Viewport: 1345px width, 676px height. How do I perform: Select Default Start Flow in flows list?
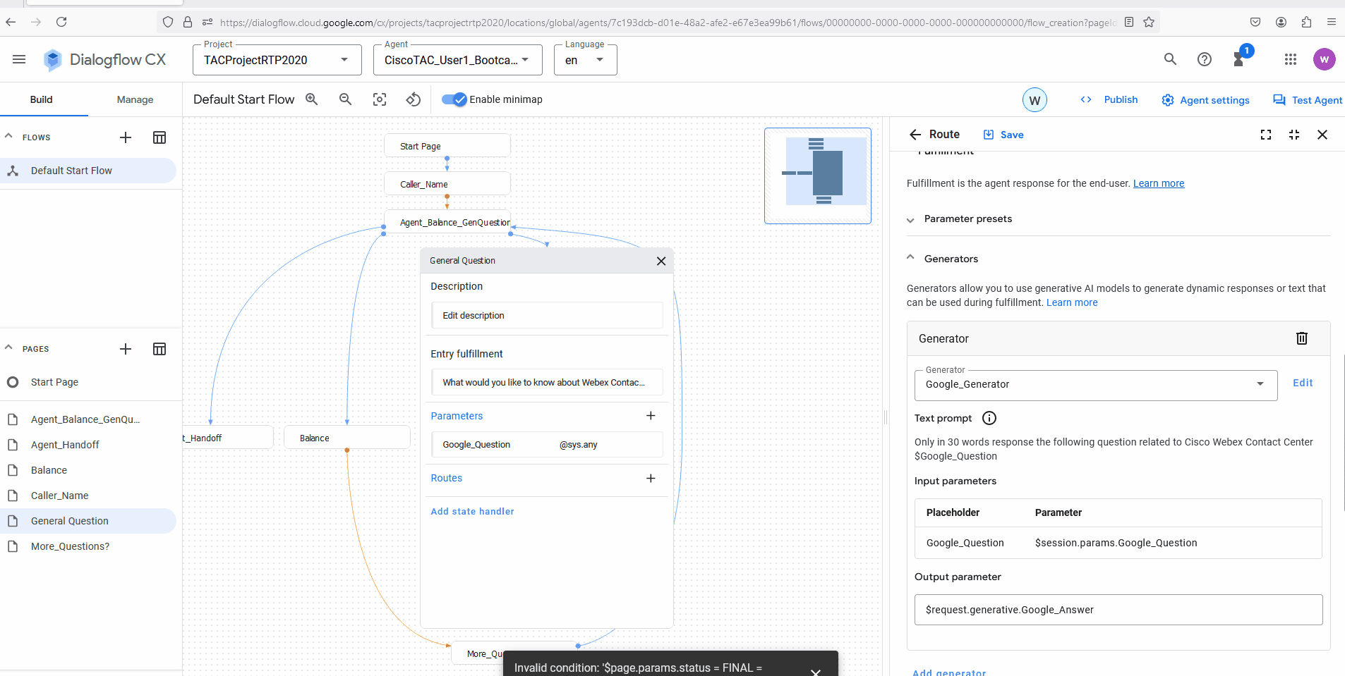pyautogui.click(x=88, y=171)
